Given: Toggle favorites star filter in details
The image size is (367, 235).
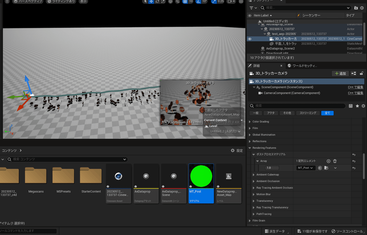Looking at the screenshot, I should pyautogui.click(x=357, y=106).
